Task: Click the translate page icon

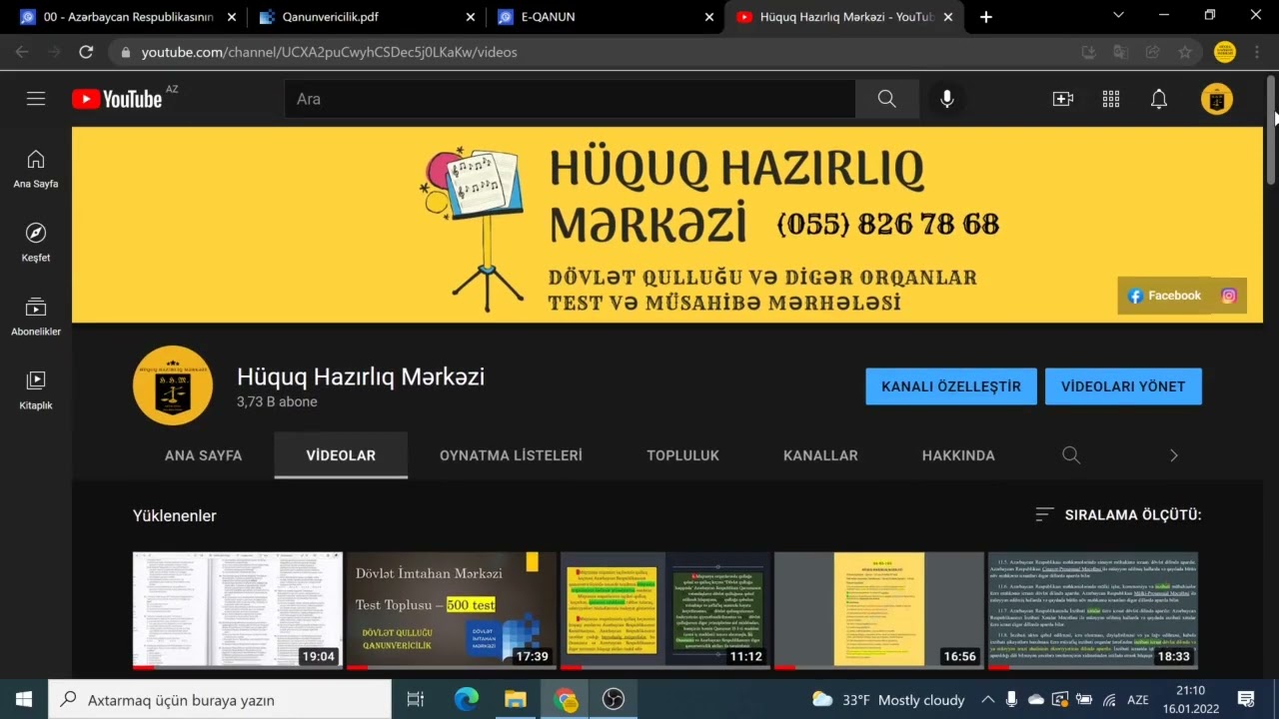Action: point(1121,52)
